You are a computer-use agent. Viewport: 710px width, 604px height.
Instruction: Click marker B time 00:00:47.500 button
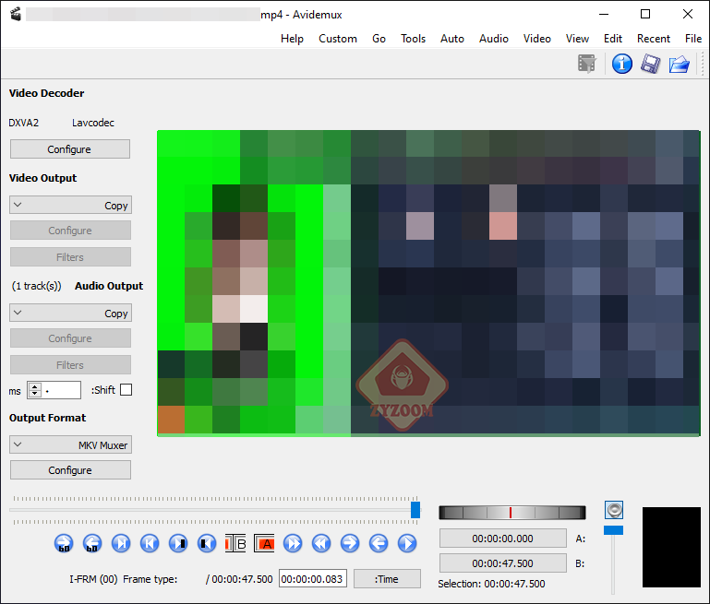[x=502, y=563]
